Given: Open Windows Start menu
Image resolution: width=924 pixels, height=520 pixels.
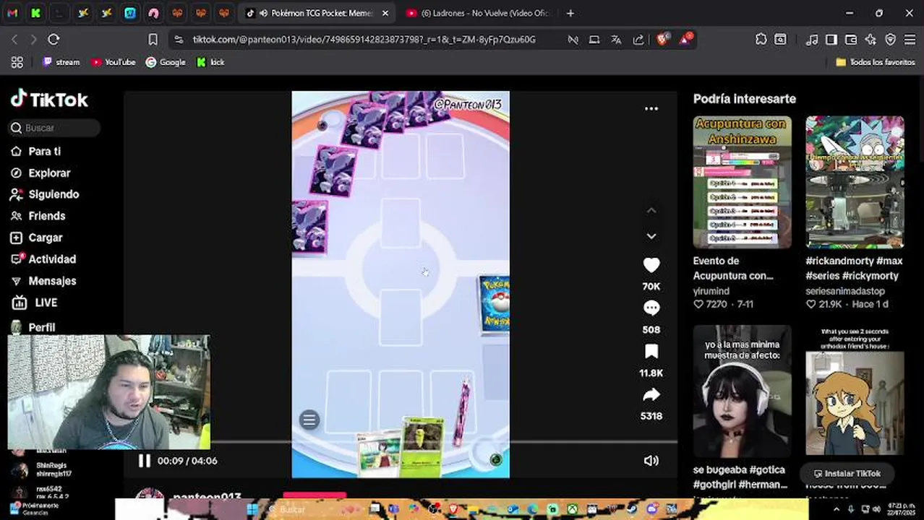Looking at the screenshot, I should tap(252, 509).
